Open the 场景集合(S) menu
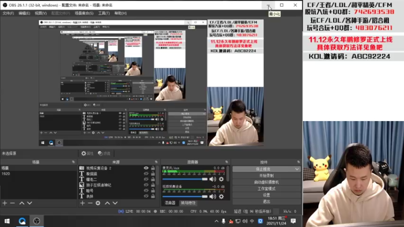 coord(84,13)
